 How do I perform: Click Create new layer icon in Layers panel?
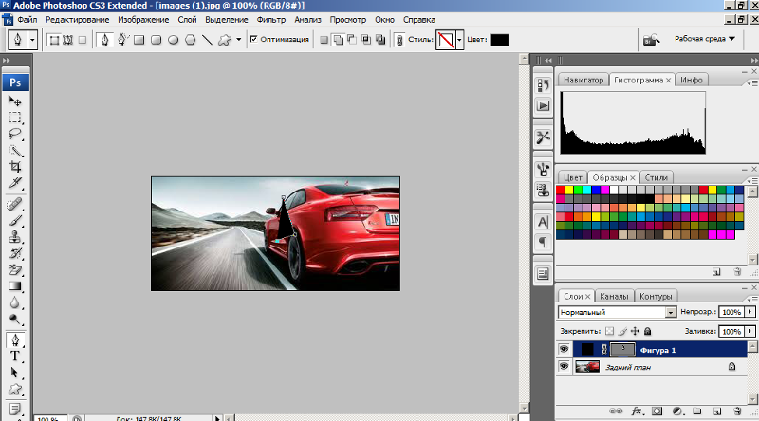click(x=717, y=412)
